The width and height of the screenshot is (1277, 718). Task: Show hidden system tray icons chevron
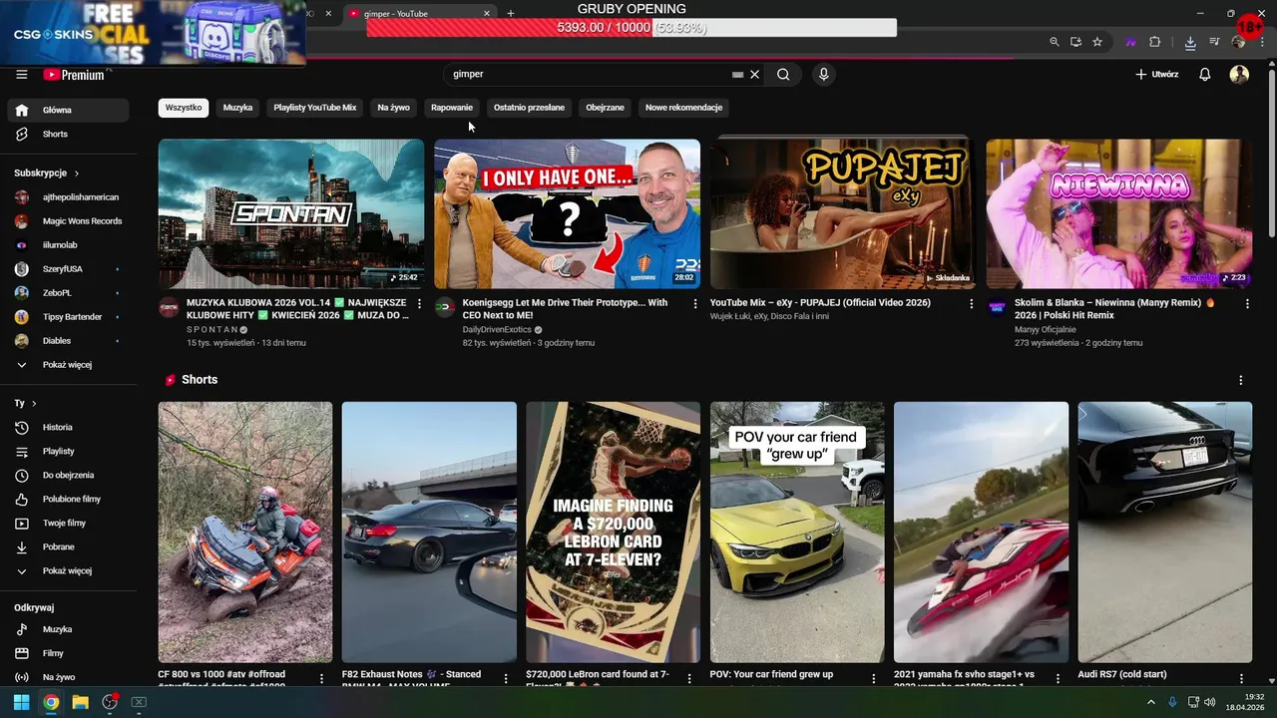pyautogui.click(x=1150, y=702)
